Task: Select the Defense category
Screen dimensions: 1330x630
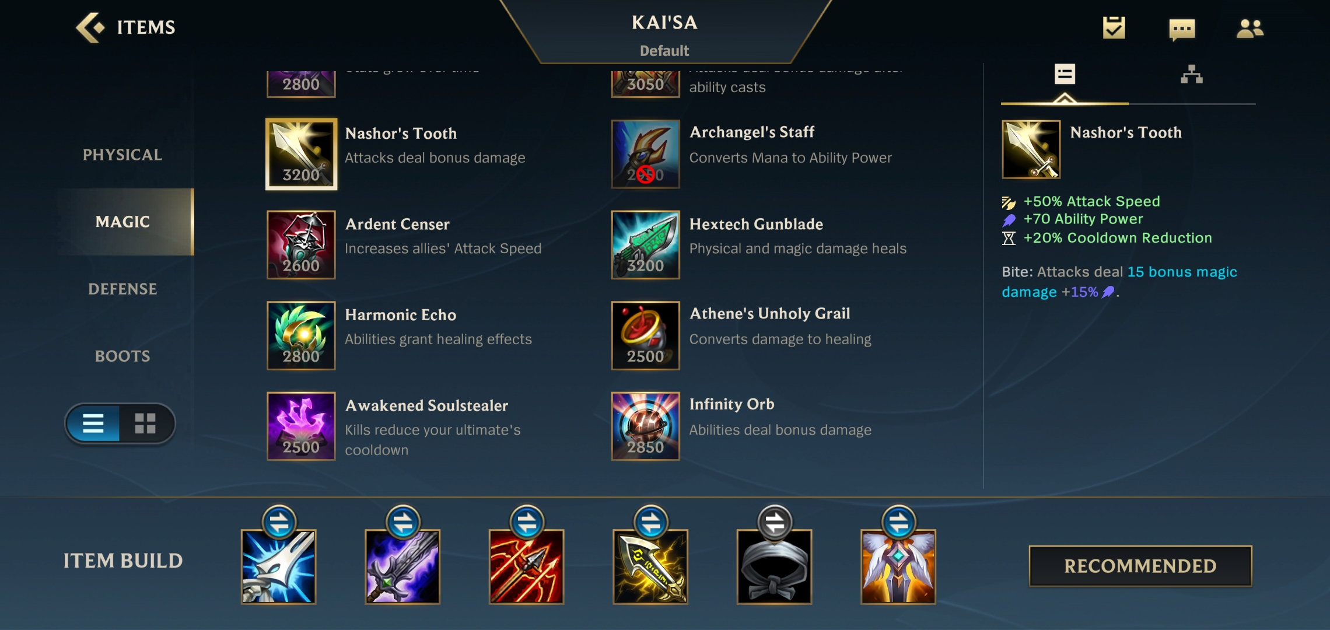Action: coord(123,289)
